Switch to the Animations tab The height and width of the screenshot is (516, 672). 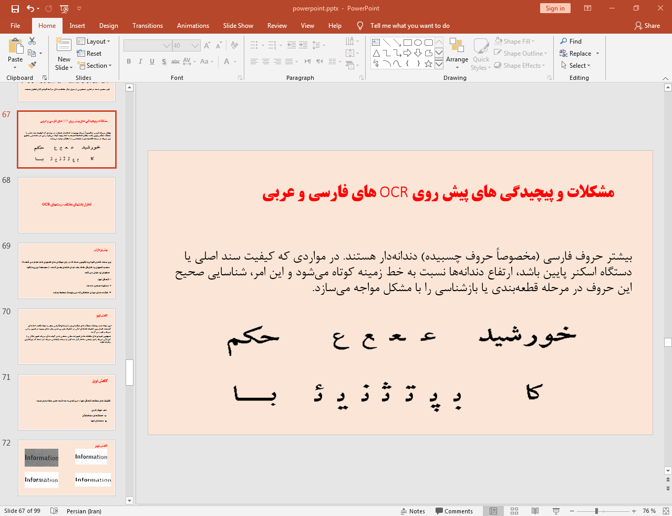[x=193, y=25]
